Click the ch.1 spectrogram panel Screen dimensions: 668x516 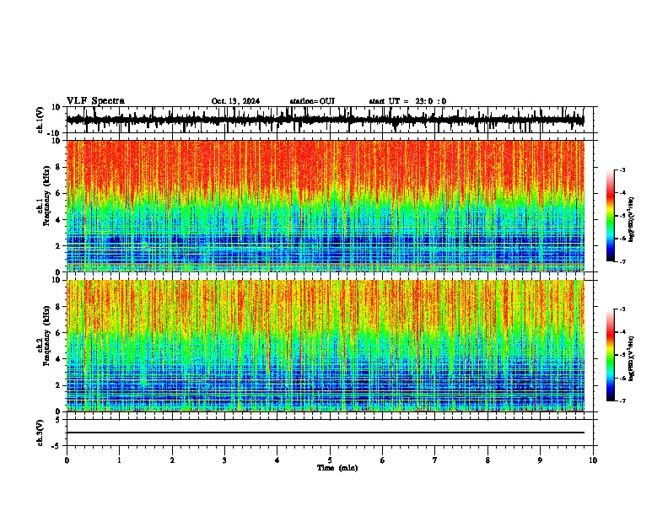click(x=326, y=206)
